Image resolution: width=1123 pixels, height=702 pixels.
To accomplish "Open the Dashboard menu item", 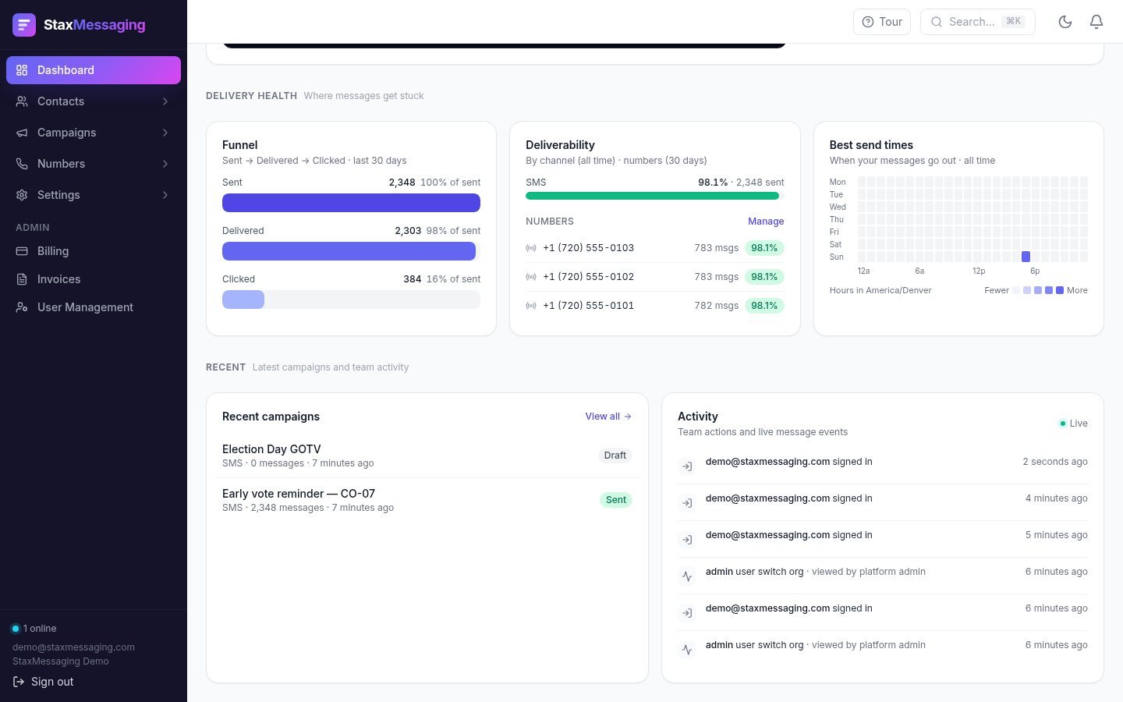I will [94, 70].
